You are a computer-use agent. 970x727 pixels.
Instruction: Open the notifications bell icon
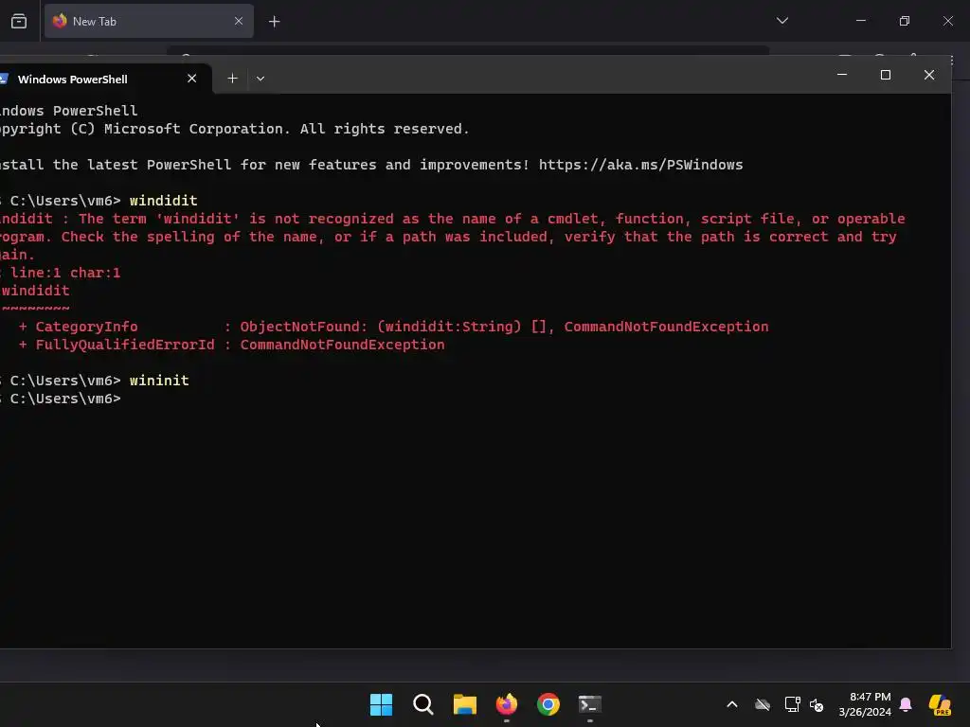[906, 704]
